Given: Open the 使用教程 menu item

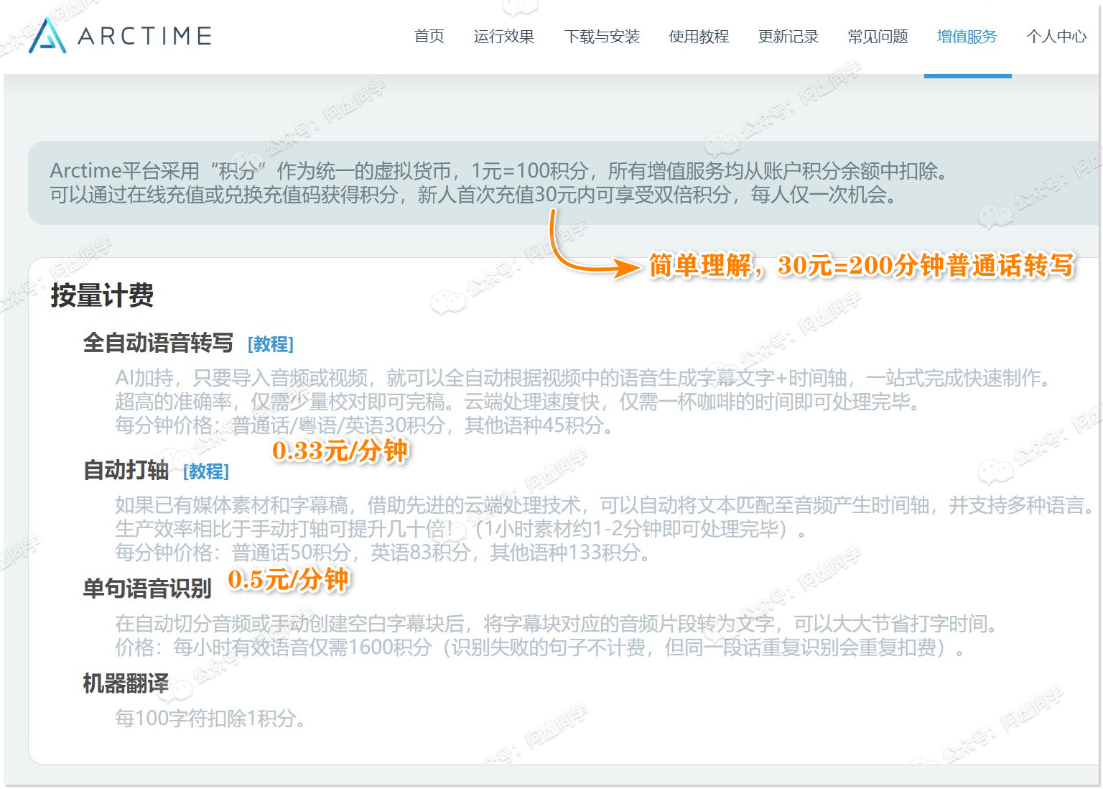Looking at the screenshot, I should (x=699, y=36).
